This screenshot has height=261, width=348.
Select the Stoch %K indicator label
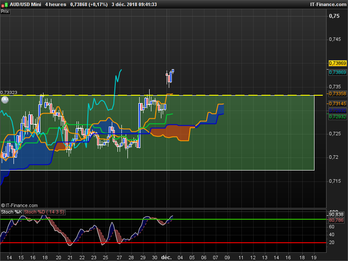tap(11, 212)
